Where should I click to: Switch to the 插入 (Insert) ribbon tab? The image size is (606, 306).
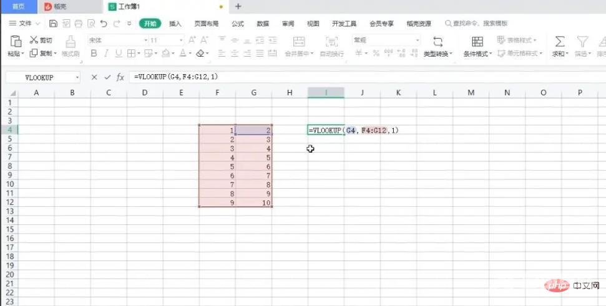(x=175, y=24)
